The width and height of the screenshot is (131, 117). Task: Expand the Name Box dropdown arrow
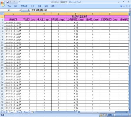19,10
